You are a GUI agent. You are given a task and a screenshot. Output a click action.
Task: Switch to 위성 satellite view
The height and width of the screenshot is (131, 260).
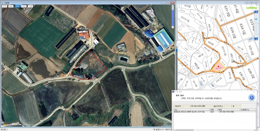24,6
